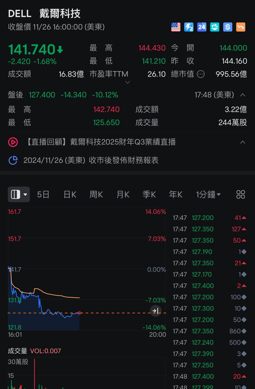Tap the tick row 127.250 with volume 5

pyautogui.click(x=210, y=365)
